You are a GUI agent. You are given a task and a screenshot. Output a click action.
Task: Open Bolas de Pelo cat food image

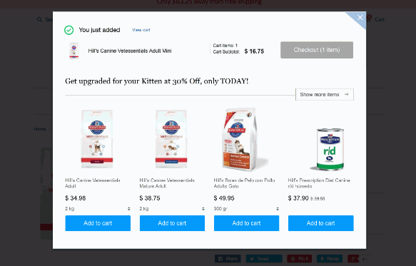pyautogui.click(x=244, y=140)
